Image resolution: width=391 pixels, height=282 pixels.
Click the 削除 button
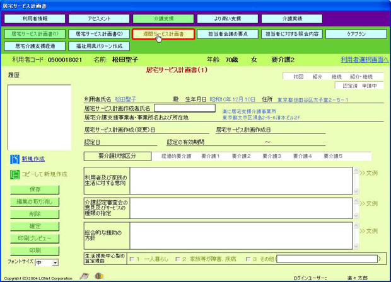pos(35,214)
